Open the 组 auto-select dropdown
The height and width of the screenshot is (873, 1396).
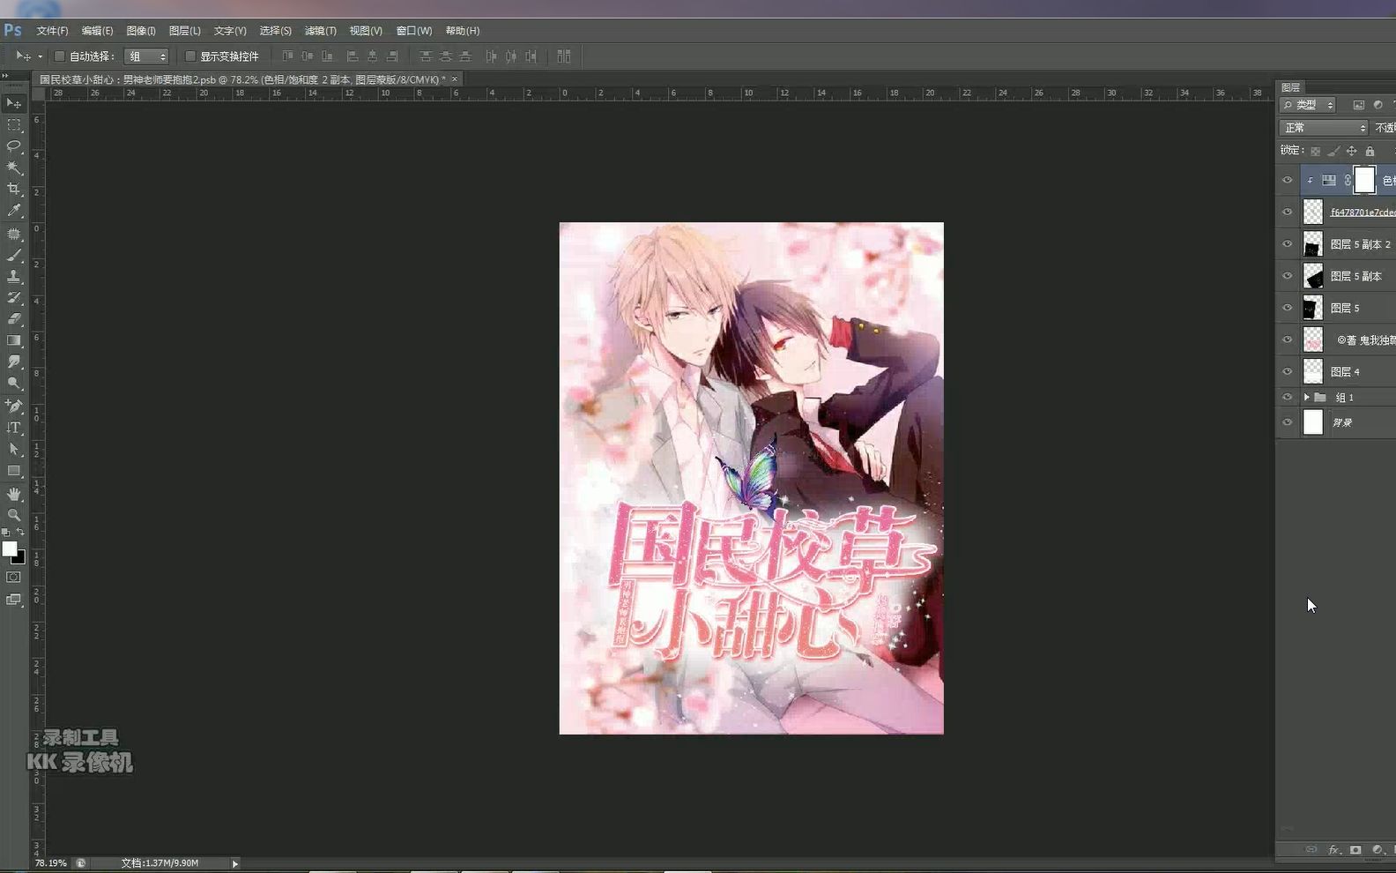pyautogui.click(x=146, y=56)
